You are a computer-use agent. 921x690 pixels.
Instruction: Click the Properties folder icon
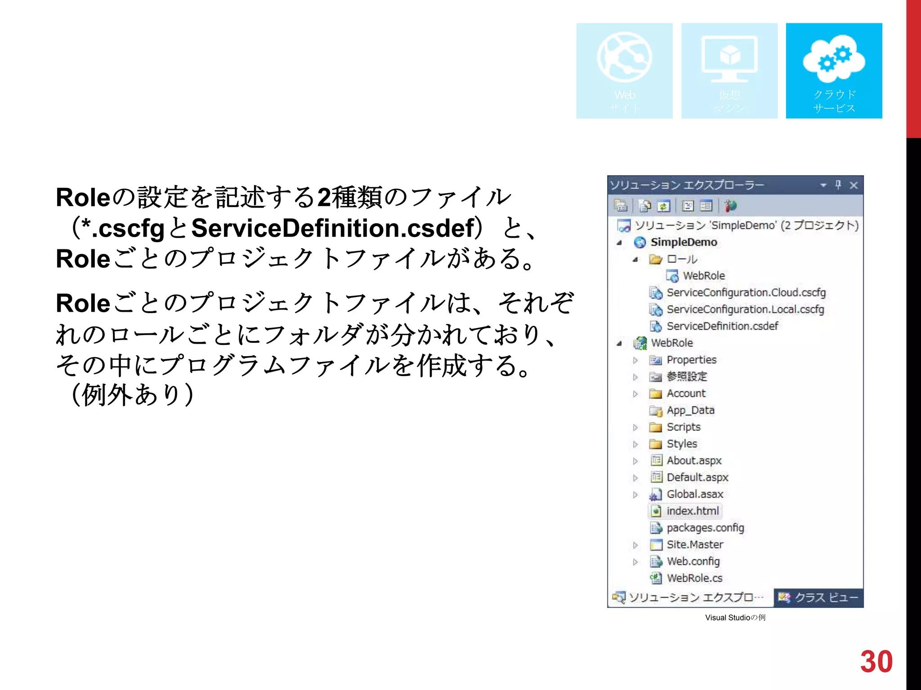[x=656, y=360]
